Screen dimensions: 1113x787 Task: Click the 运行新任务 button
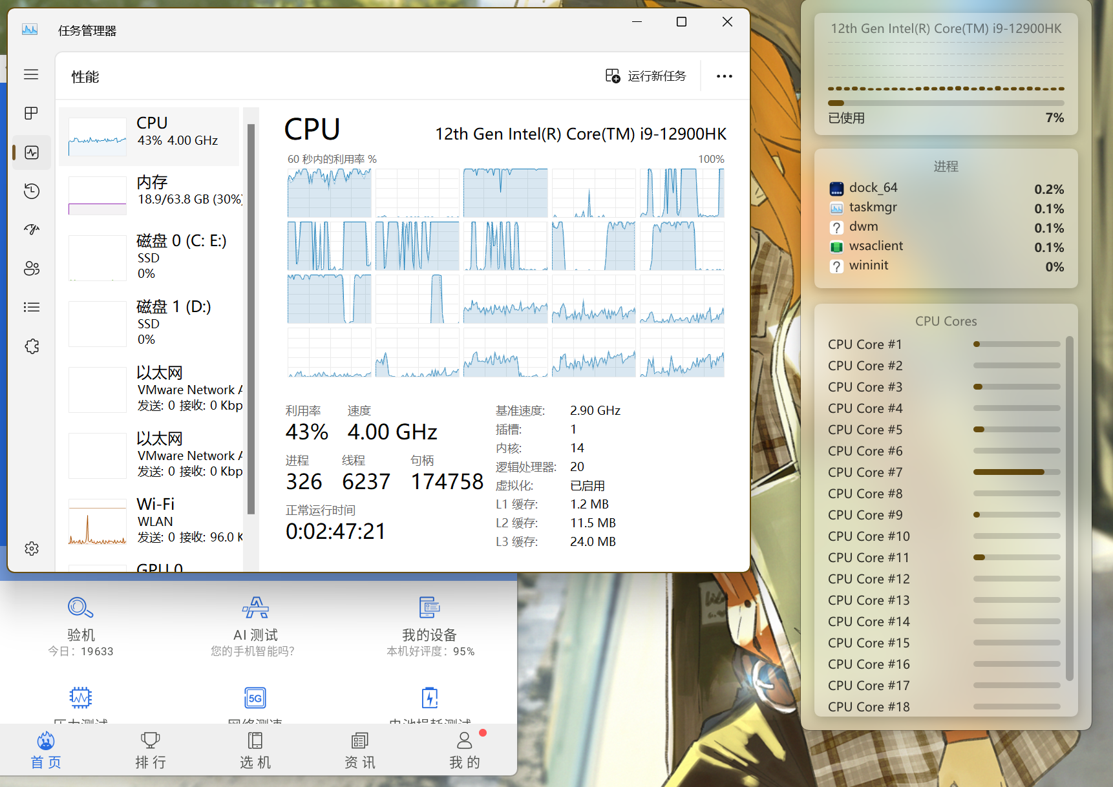(645, 76)
